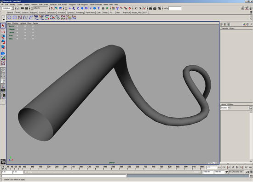Go to start of playback range
Image resolution: width=253 pixels, height=182 pixels.
pos(219,167)
